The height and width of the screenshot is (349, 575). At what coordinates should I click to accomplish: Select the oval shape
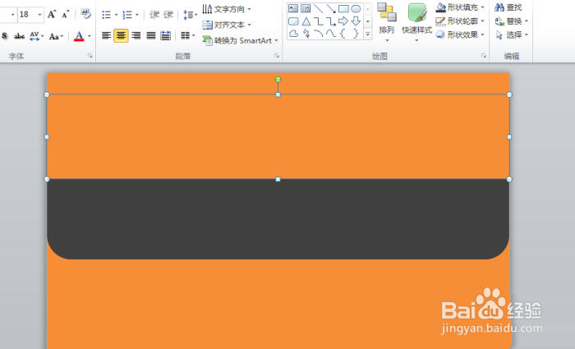coord(356,9)
